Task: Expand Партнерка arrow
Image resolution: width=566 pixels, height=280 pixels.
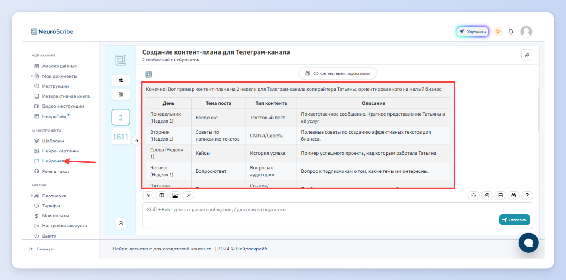Action: tap(32, 196)
